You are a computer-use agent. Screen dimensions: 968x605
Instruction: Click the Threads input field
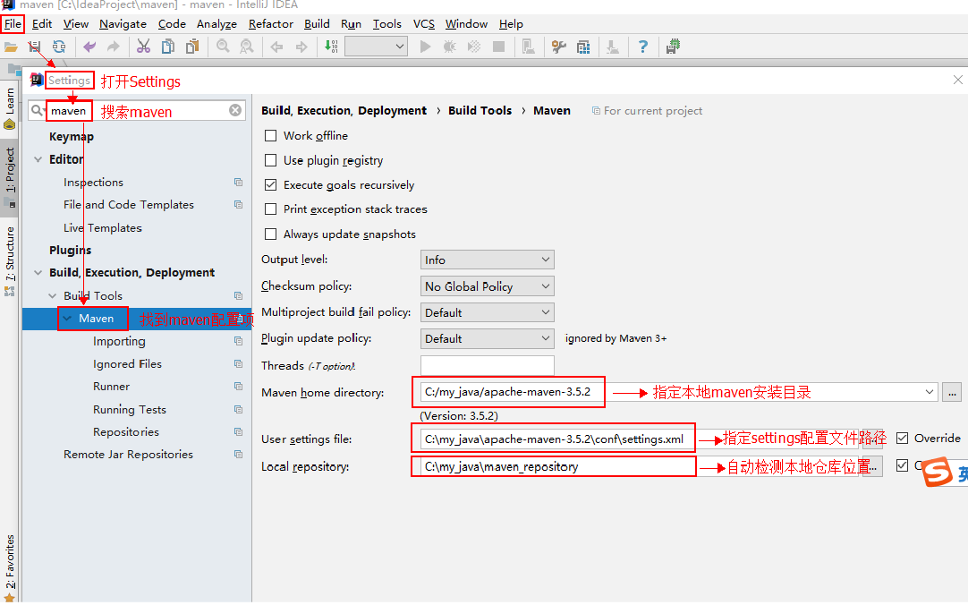[487, 365]
